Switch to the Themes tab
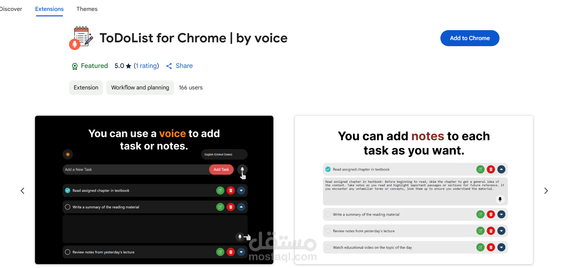Screen dimensions: 566x268 pyautogui.click(x=87, y=9)
